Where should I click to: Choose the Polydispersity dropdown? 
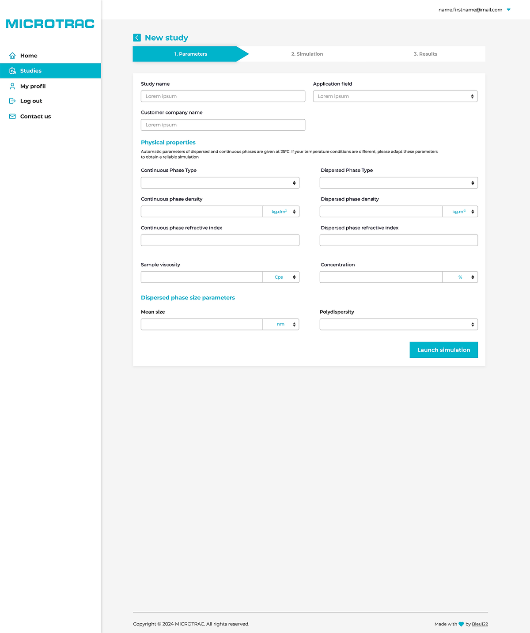tap(398, 325)
